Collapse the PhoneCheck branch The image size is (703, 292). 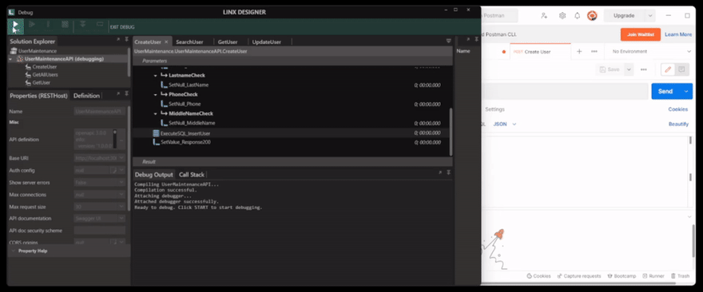[x=156, y=94]
